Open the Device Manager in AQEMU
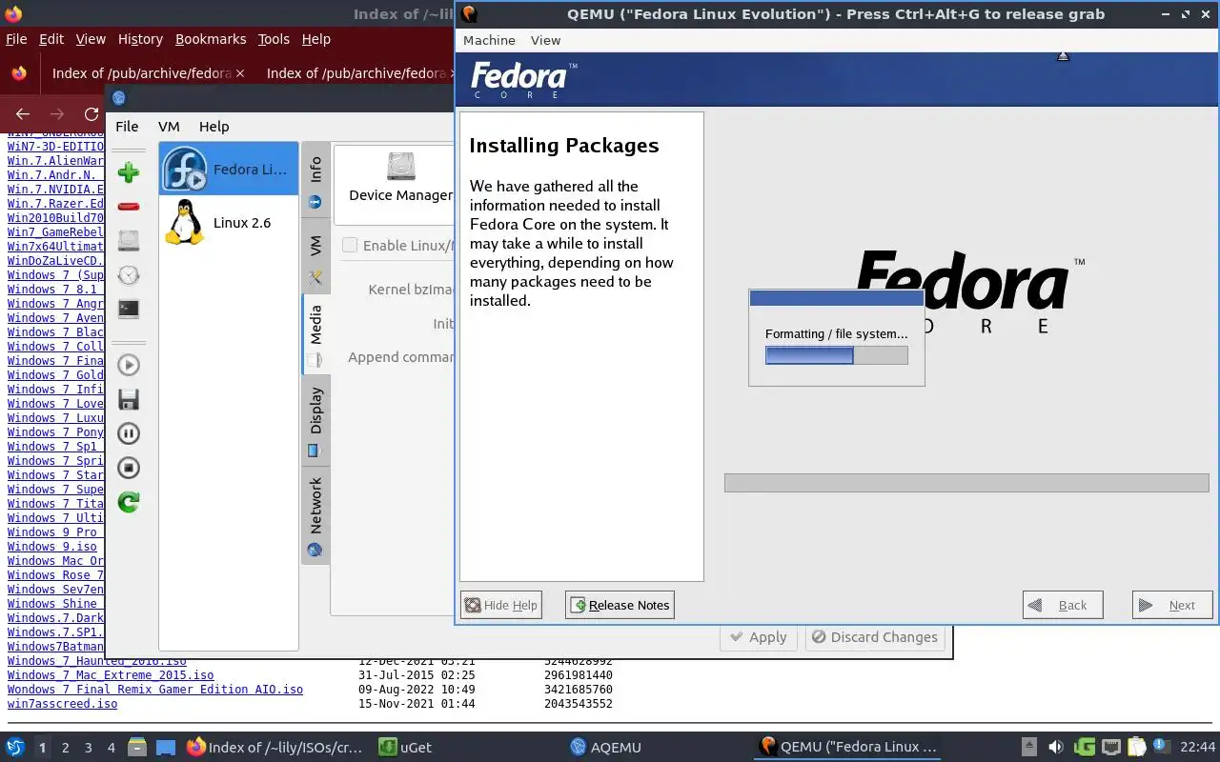 [400, 178]
